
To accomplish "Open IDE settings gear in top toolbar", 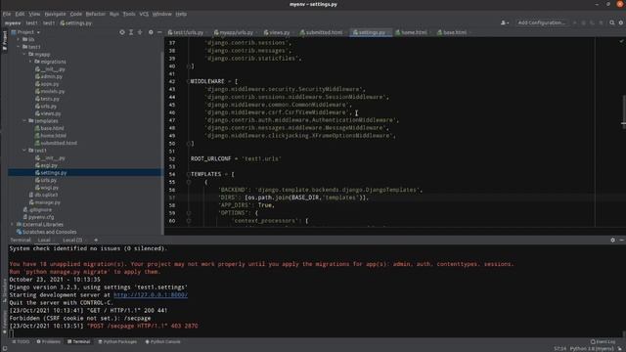I will point(621,22).
